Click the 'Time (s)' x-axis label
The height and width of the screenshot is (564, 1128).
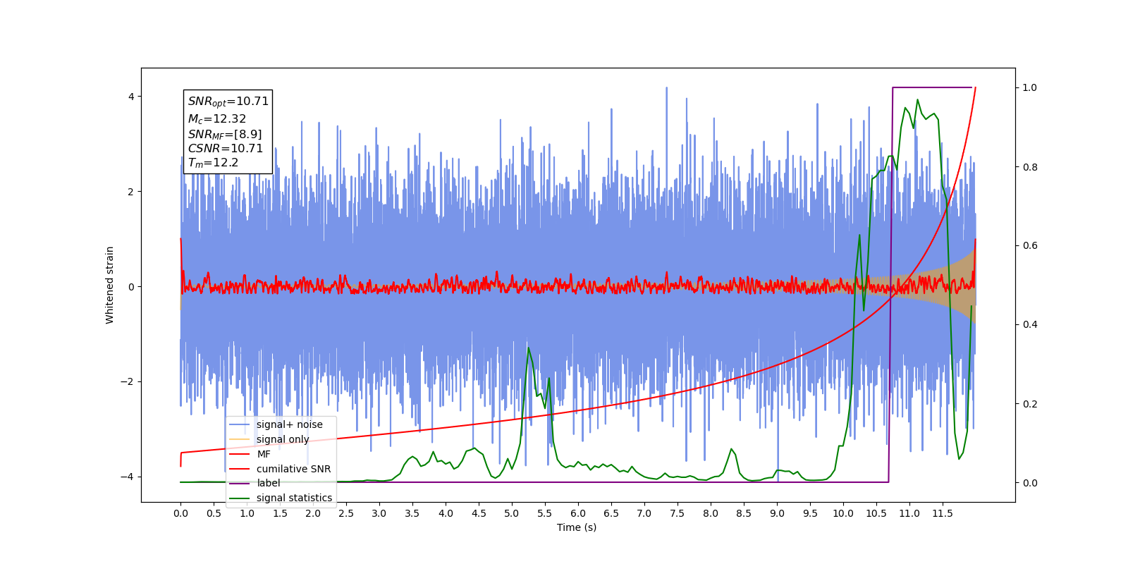pos(577,527)
